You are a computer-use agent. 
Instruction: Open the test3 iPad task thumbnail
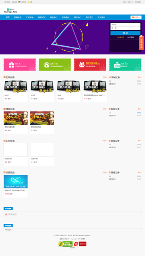(x=42, y=87)
